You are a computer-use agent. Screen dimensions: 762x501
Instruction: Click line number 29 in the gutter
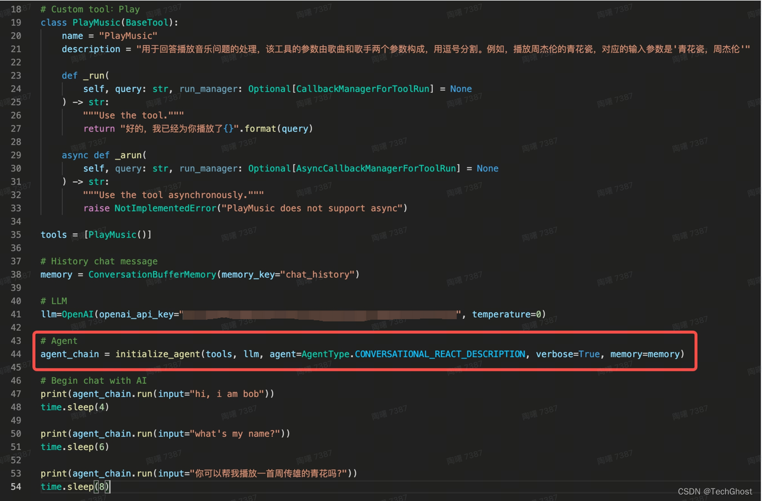click(15, 155)
